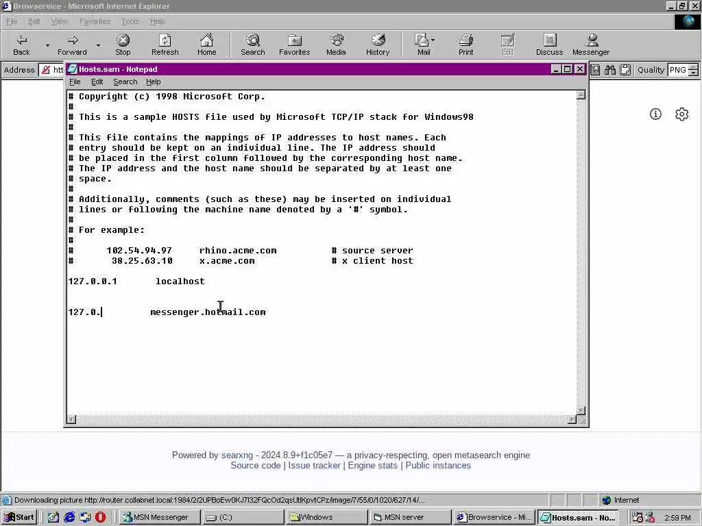Switch to the MSN server taskbar window
The width and height of the screenshot is (702, 526).
(x=410, y=517)
